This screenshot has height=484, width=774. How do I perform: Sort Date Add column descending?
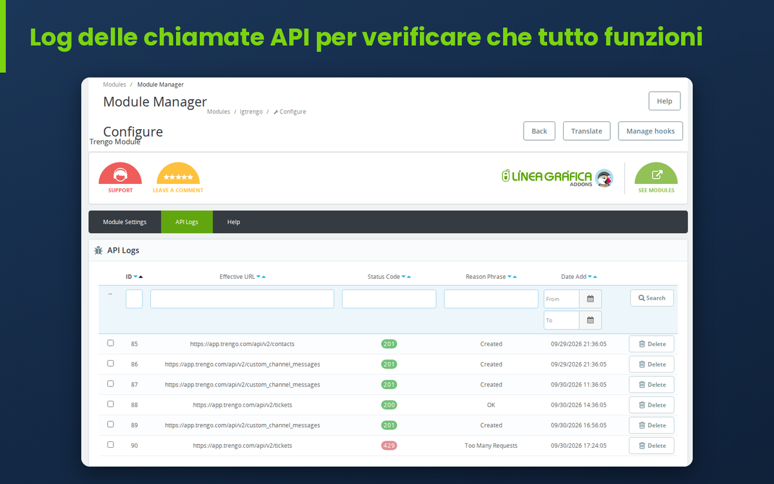pyautogui.click(x=590, y=277)
